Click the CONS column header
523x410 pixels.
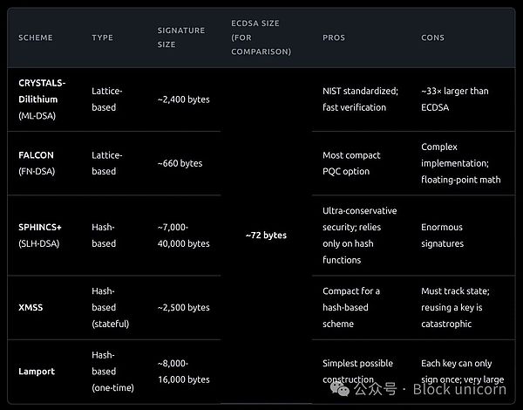click(433, 38)
